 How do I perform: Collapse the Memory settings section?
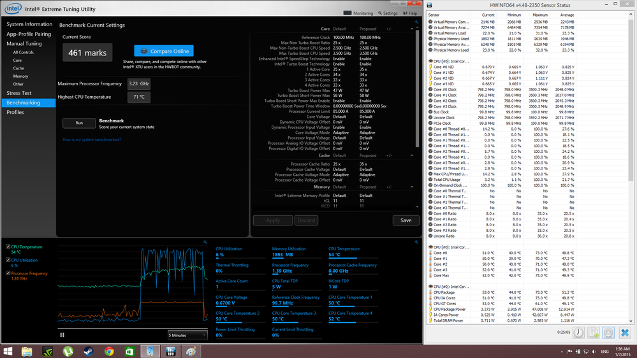coord(411,187)
